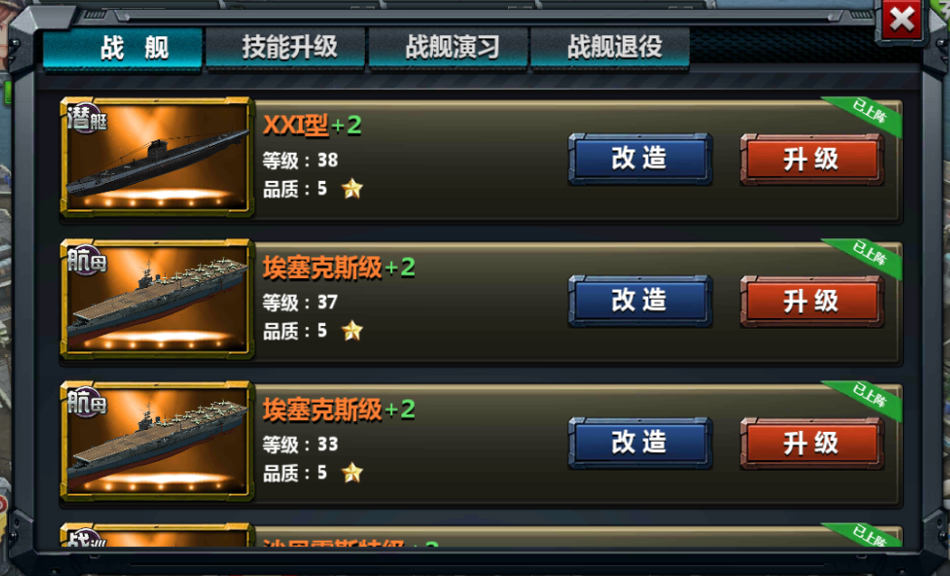The height and width of the screenshot is (576, 950).
Task: Click 升级 for the XXI型 submarine
Action: (x=811, y=159)
